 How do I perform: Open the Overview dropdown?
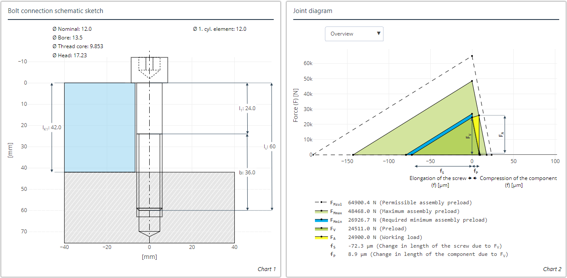(x=354, y=33)
